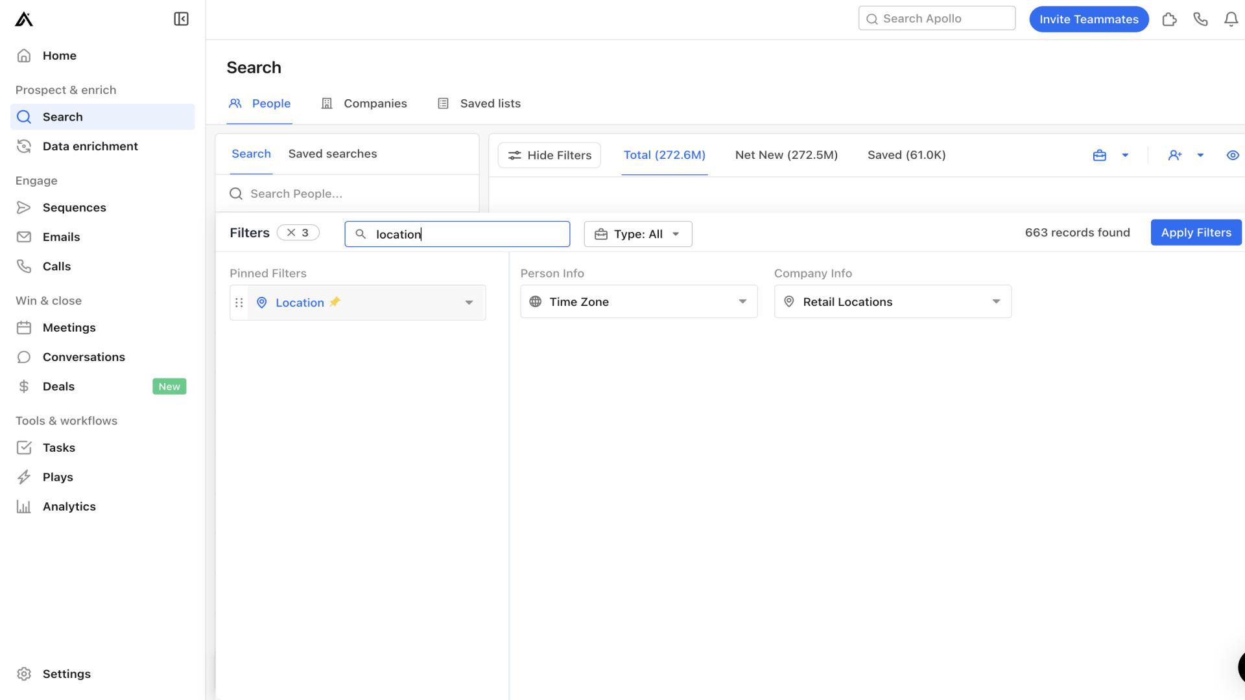
Task: Click the Invite Teammates button
Action: (x=1089, y=18)
